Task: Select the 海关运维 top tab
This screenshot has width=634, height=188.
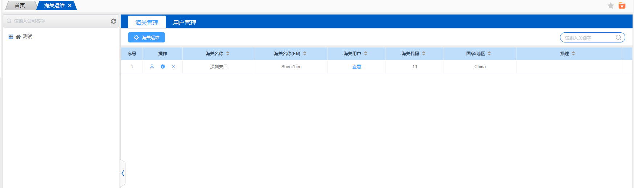Action: 54,5
